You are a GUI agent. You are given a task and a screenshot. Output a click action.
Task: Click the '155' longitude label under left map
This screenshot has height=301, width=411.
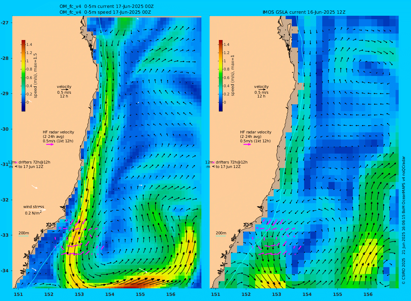[x=140, y=294]
